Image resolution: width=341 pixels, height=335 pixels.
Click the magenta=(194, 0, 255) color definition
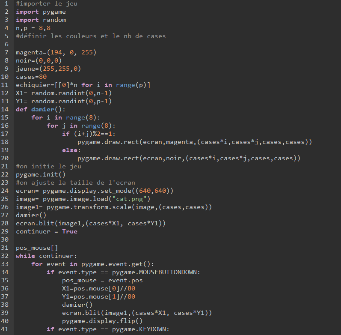pos(56,53)
